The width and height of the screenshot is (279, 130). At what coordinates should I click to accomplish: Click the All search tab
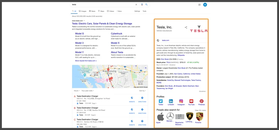coord(74,11)
